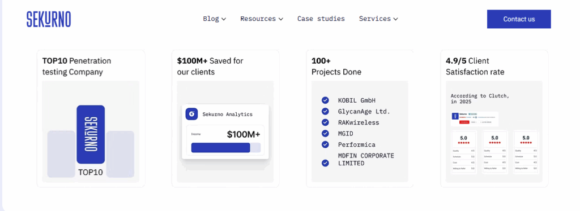Expand the Blog dropdown chevron
The image size is (580, 211).
[223, 19]
